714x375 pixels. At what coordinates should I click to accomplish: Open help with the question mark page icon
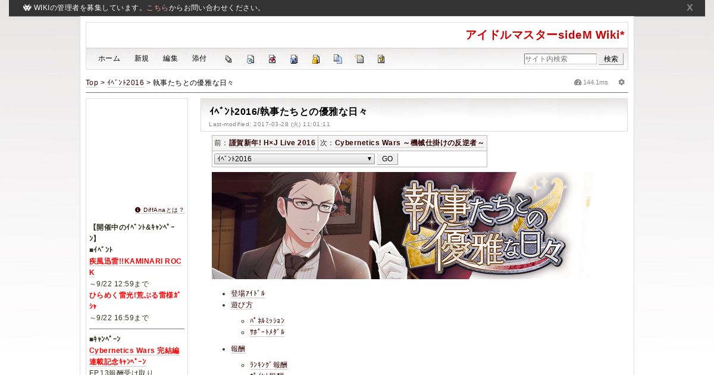(381, 59)
